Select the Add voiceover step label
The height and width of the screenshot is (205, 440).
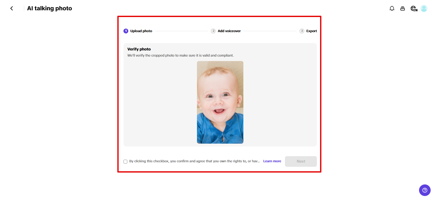tap(229, 31)
